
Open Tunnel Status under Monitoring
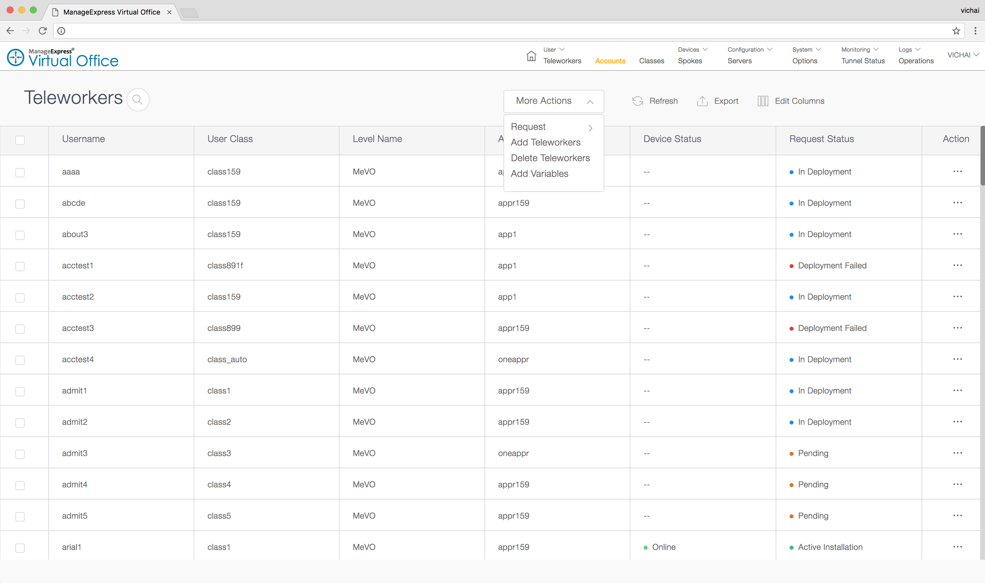tap(862, 61)
